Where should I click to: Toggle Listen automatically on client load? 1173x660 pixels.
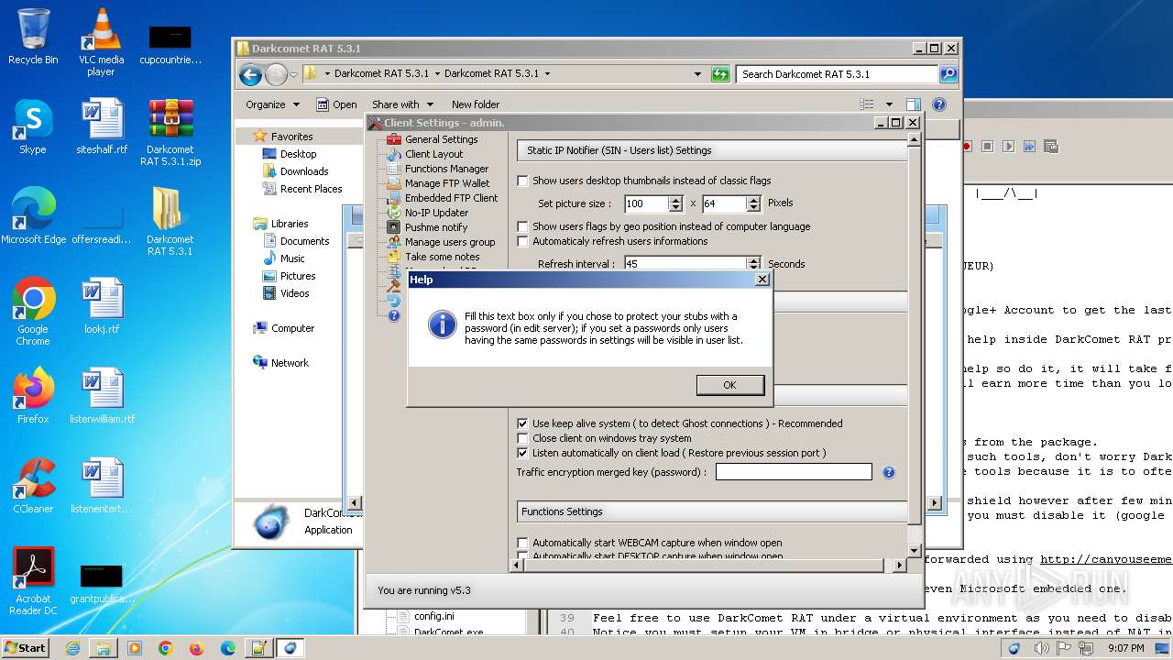[522, 453]
